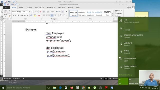Toggle Bold formatting
The width and height of the screenshot is (160, 90).
13,15
